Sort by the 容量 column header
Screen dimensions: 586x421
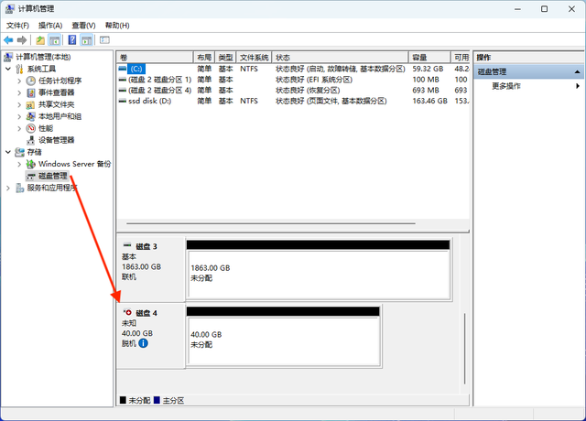click(429, 58)
